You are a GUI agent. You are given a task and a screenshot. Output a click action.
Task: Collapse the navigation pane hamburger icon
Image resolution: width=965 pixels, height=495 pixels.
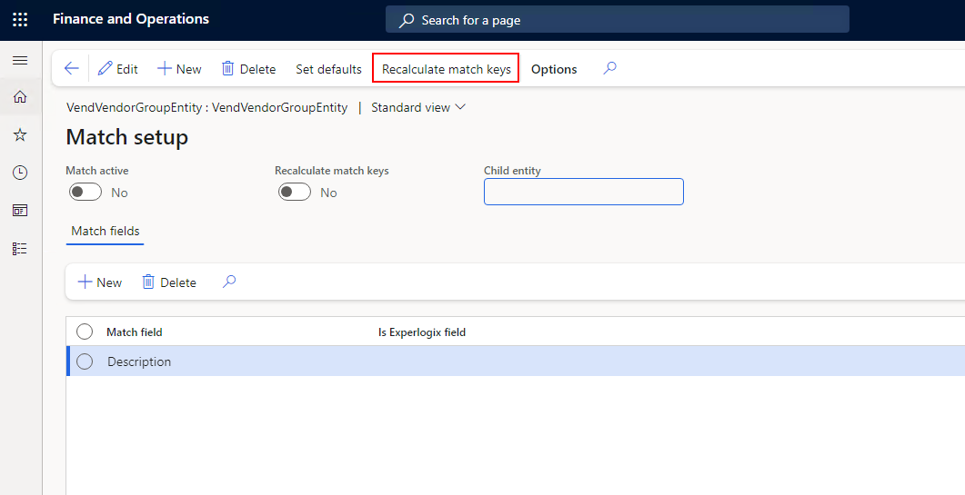(x=20, y=60)
